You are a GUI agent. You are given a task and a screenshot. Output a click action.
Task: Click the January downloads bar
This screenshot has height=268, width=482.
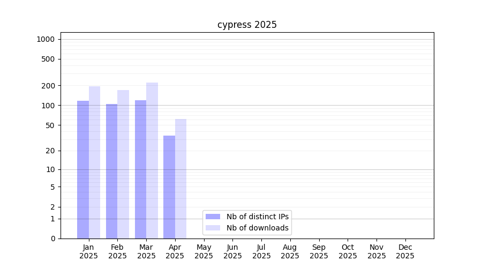coord(95,162)
